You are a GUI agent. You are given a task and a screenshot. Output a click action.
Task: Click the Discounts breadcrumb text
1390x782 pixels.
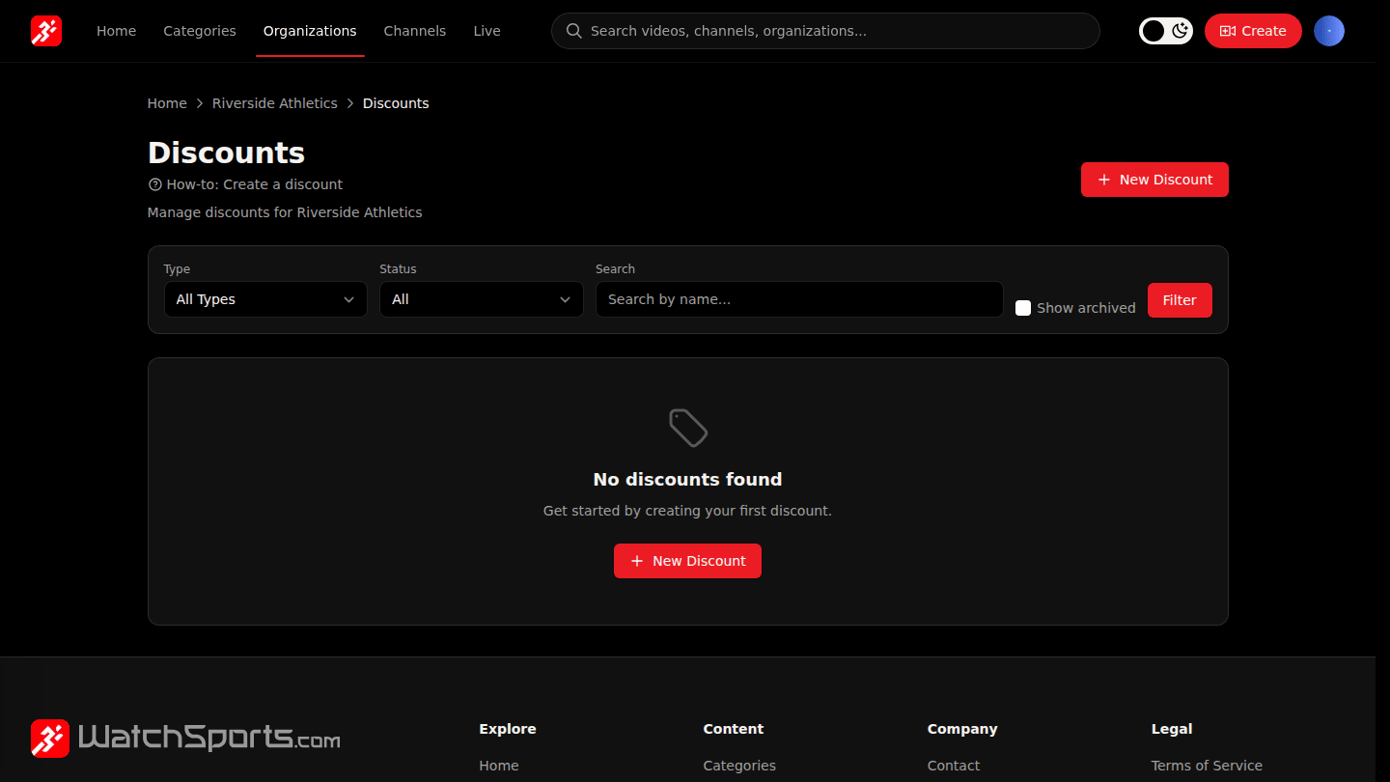396,103
